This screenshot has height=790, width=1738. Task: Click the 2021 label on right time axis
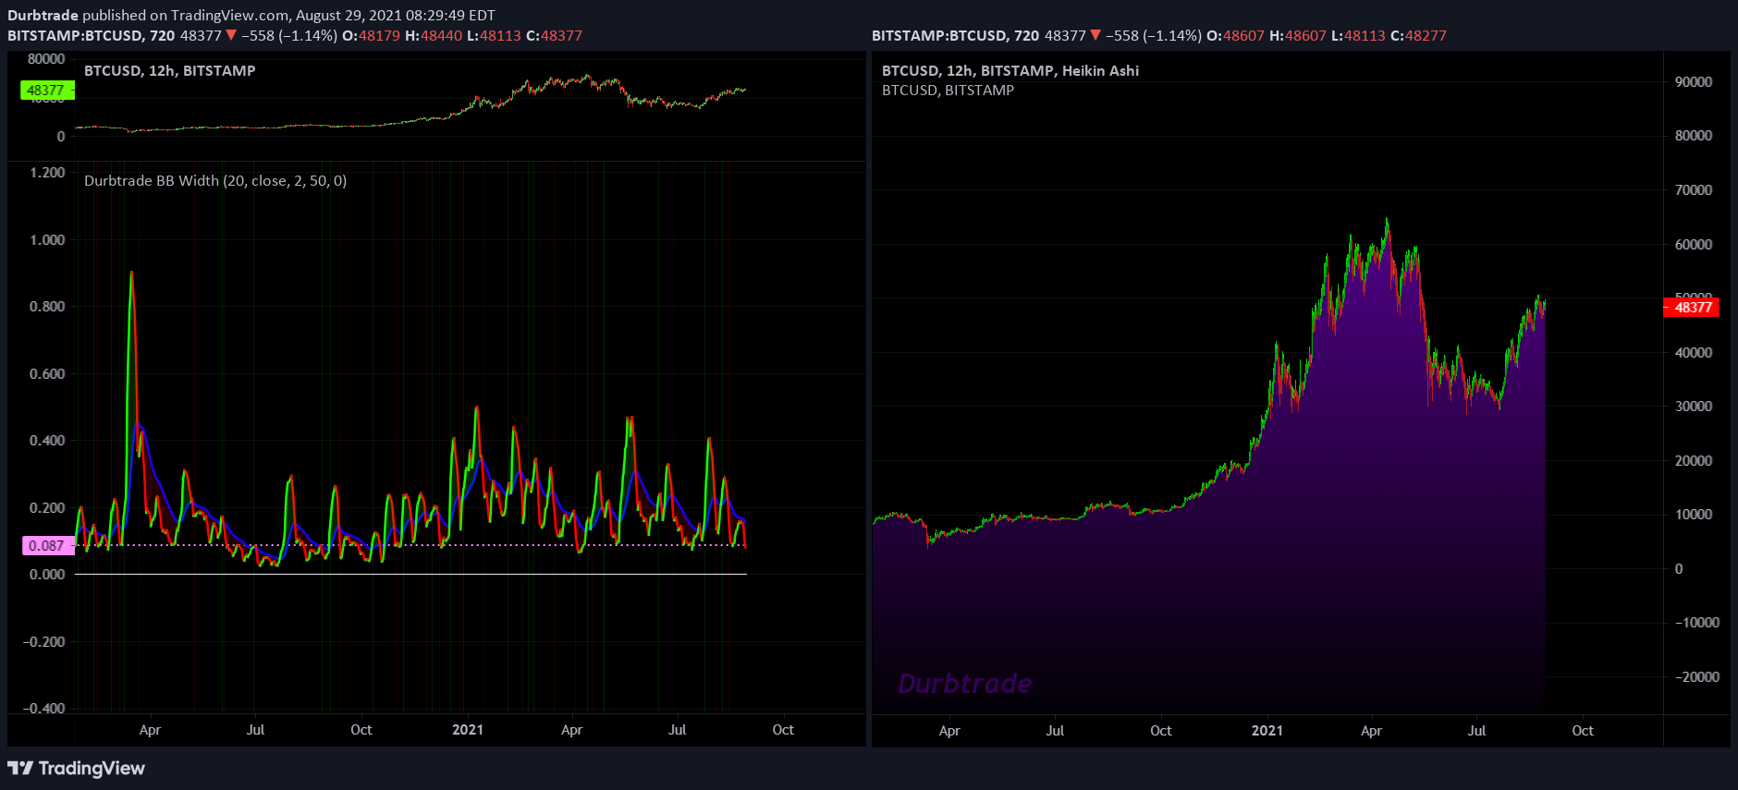pos(1267,730)
